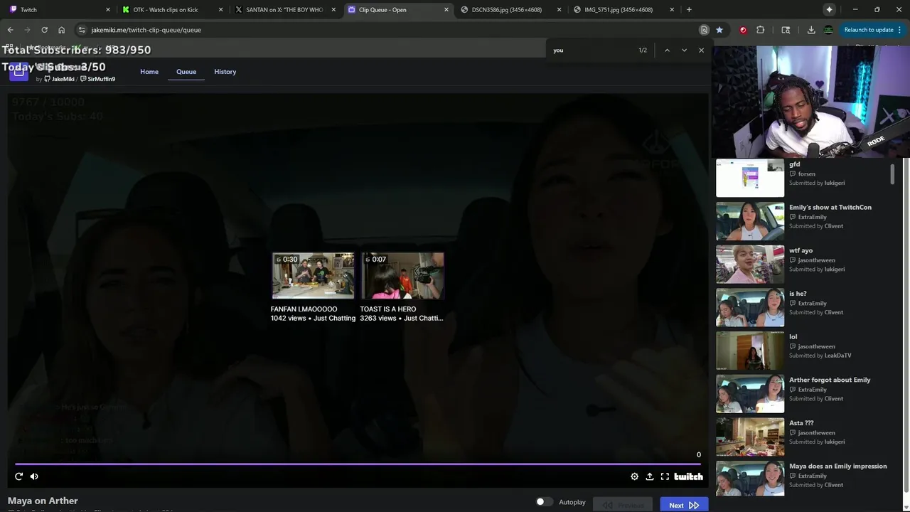Switch to the SANTAN on X tab

(284, 9)
